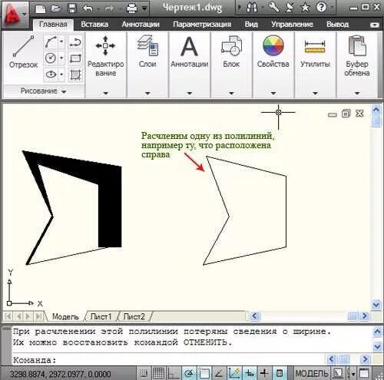Switch to the Аннотации ribbon tab
The width and height of the screenshot is (384, 380).
[x=141, y=25]
